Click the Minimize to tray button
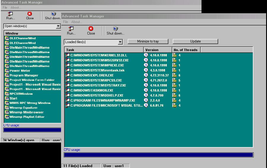The image size is (267, 168). pyautogui.click(x=148, y=41)
